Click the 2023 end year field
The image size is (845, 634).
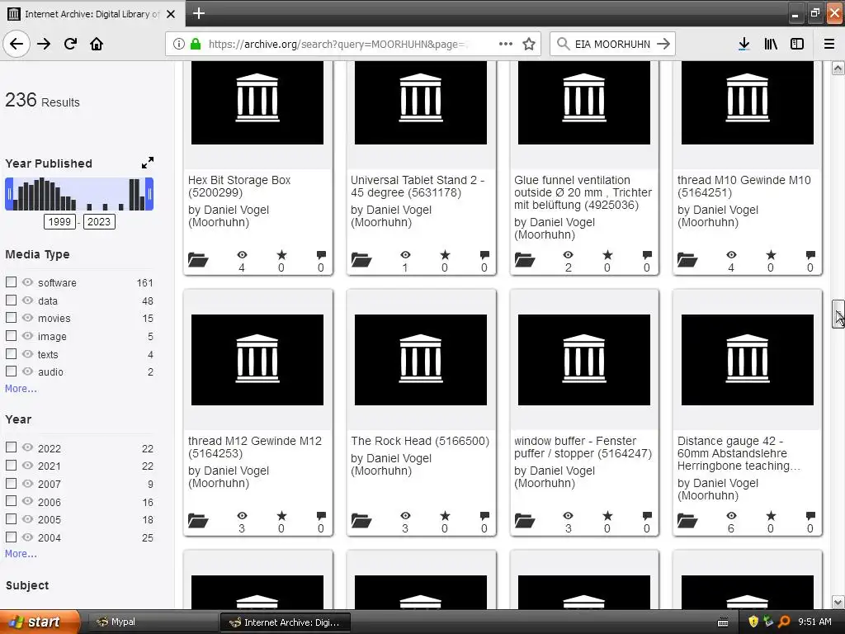click(99, 221)
